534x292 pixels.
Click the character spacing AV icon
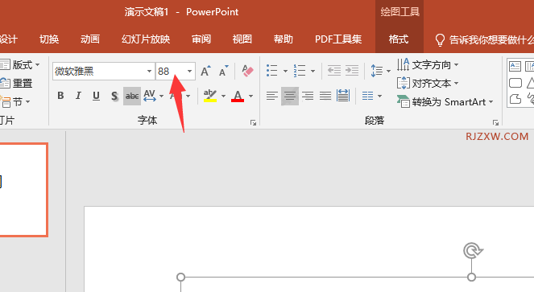150,96
